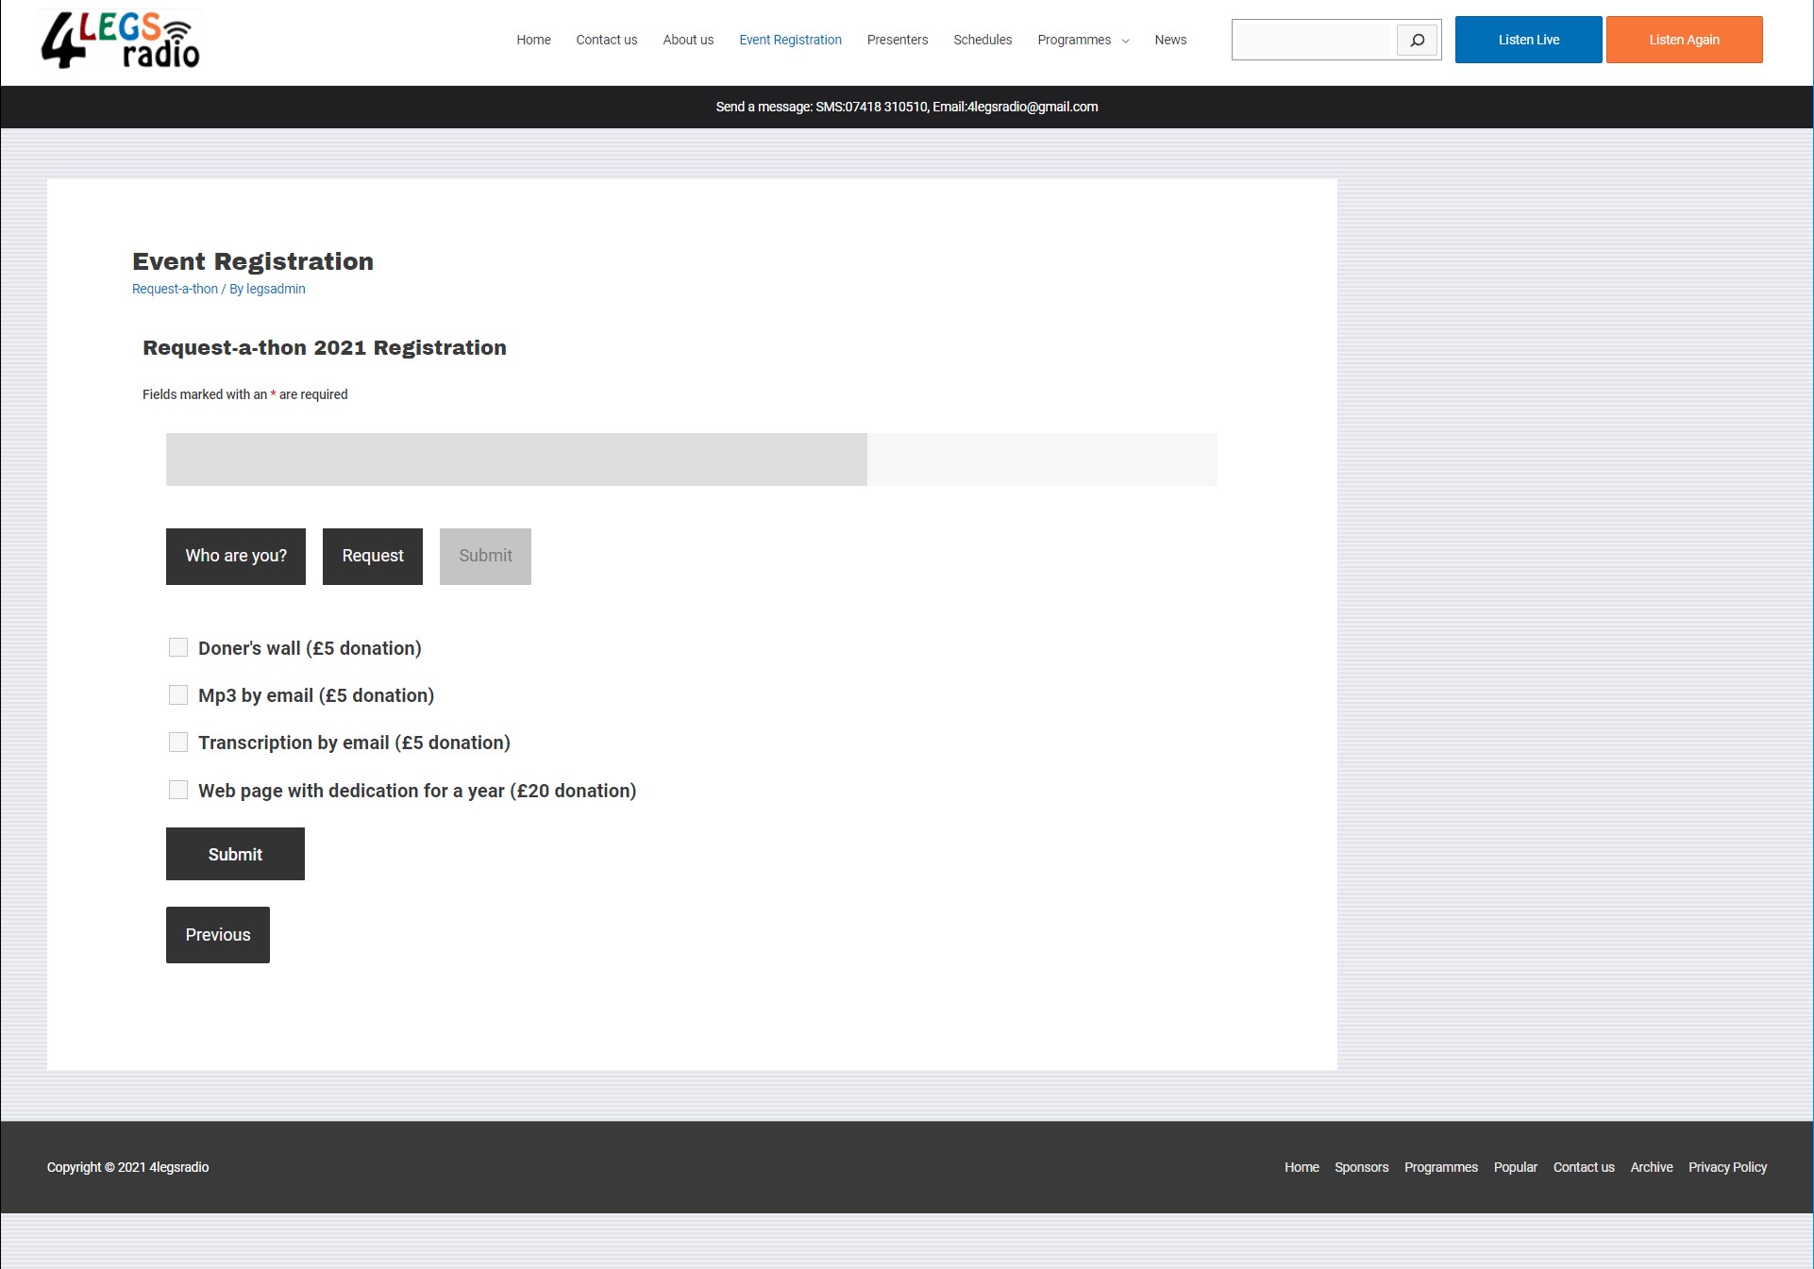The image size is (1814, 1269).
Task: Click the Previous button
Action: coord(218,934)
